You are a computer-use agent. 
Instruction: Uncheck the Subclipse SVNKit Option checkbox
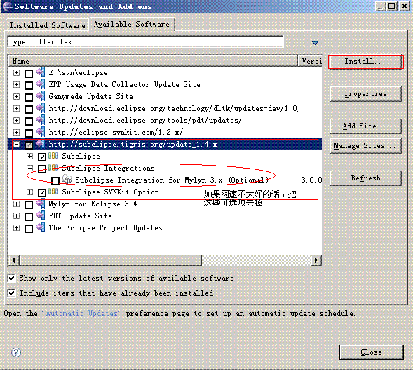[42, 193]
